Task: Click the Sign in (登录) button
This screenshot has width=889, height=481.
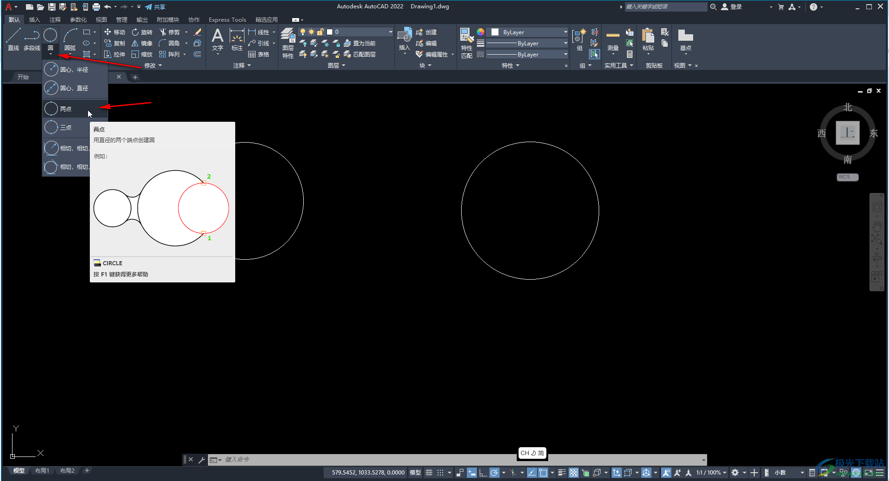Action: coord(732,7)
